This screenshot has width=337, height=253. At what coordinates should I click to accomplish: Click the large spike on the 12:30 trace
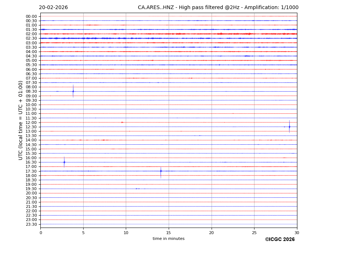[x=289, y=127]
